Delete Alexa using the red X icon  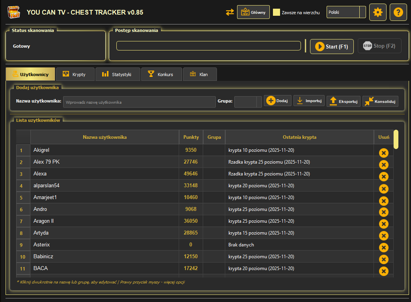384,177
